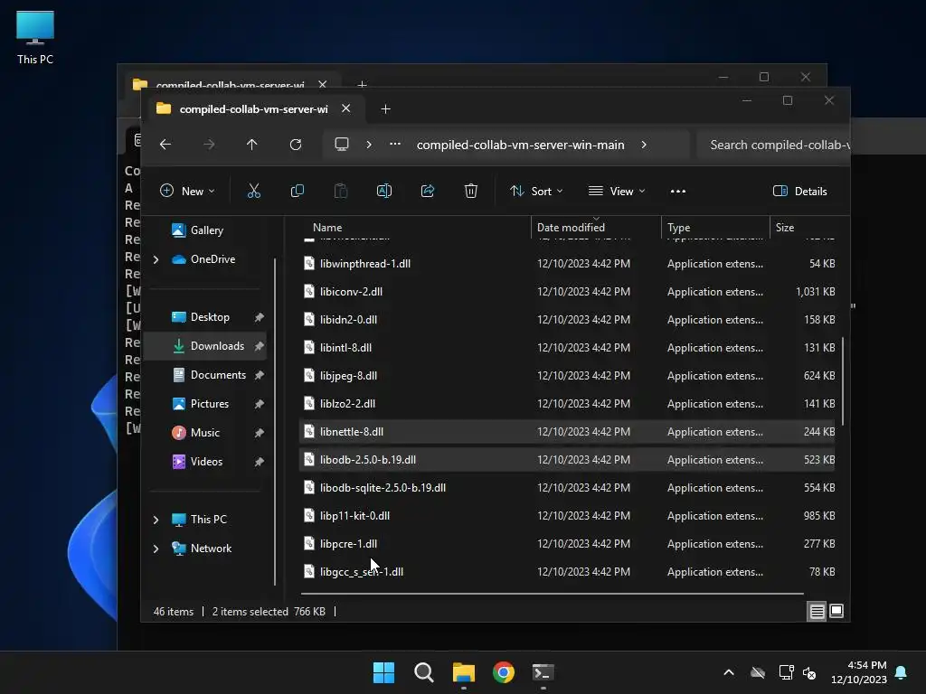The width and height of the screenshot is (926, 694).
Task: Expand chevron after monitor icon in address bar
Action: pos(369,145)
